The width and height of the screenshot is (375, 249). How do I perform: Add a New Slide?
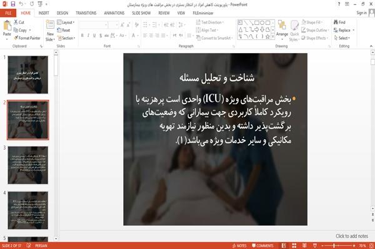click(x=50, y=31)
